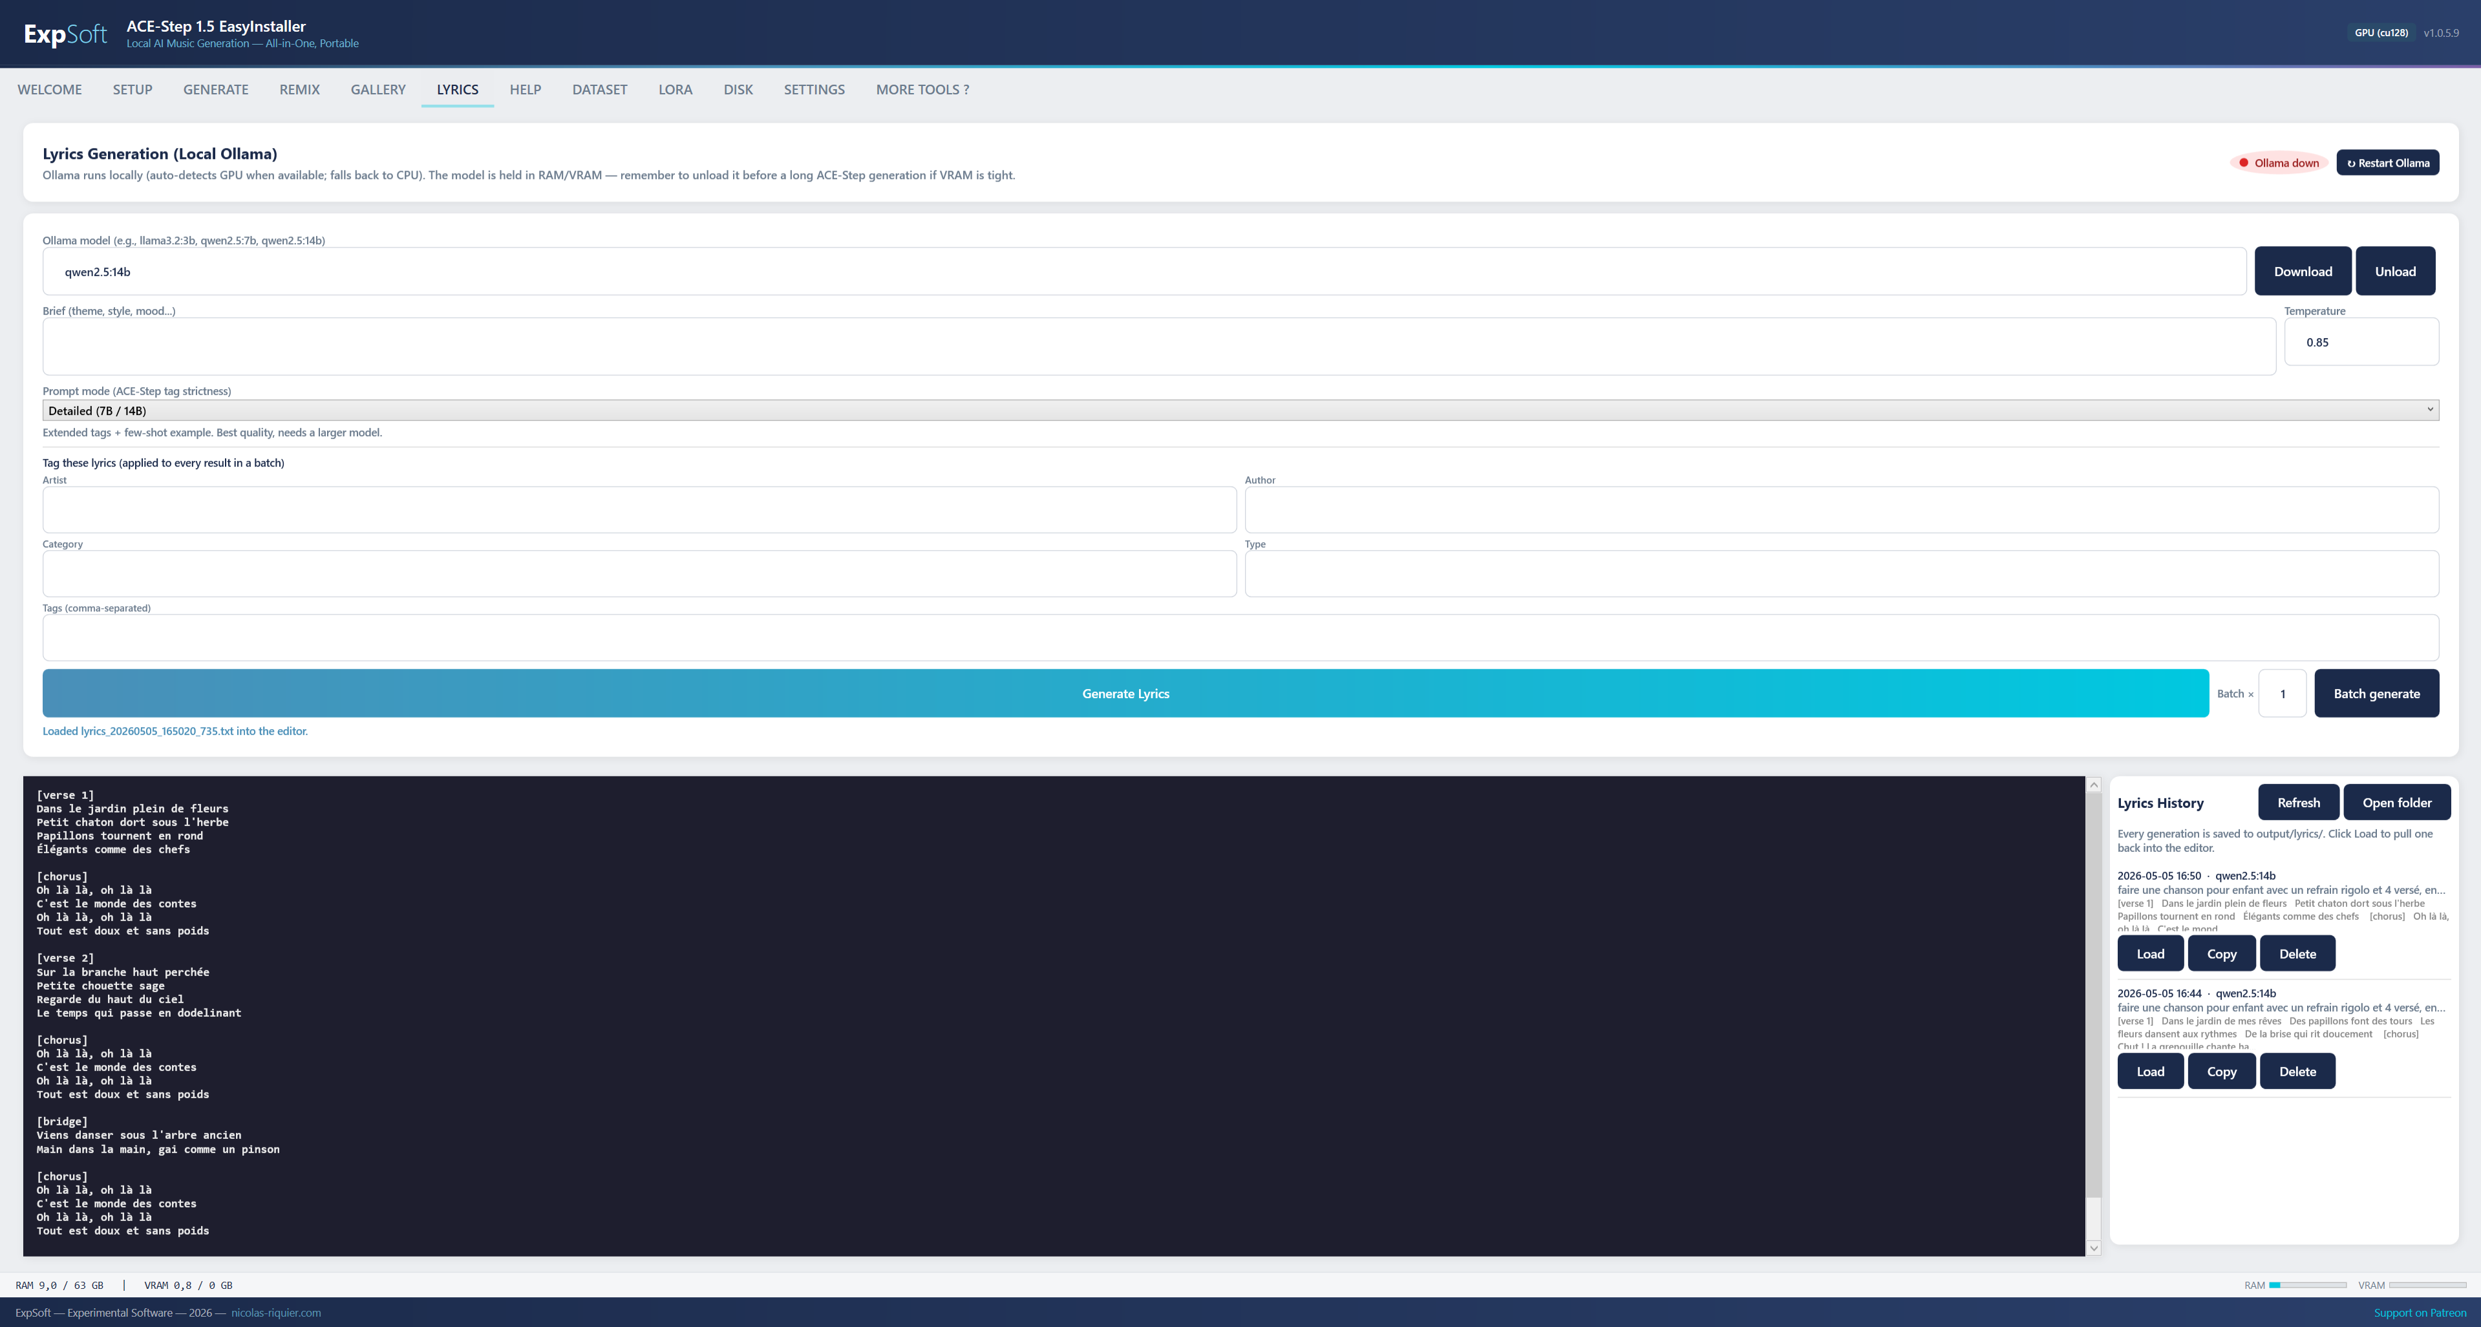Load the 16:44 history entry
The width and height of the screenshot is (2481, 1327).
2149,1071
